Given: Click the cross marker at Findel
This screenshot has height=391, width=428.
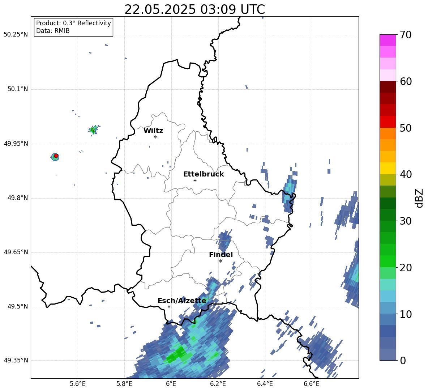Looking at the screenshot, I should point(221,261).
